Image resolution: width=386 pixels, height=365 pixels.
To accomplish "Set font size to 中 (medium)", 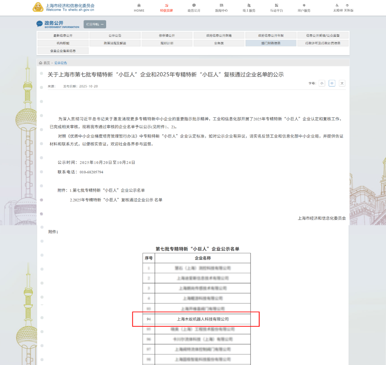I will (332, 83).
